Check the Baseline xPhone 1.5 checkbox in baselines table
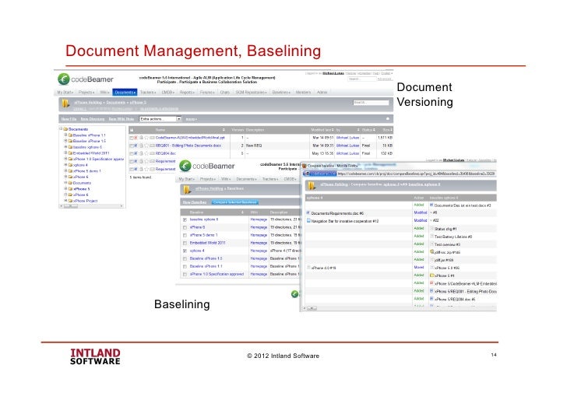 point(185,258)
